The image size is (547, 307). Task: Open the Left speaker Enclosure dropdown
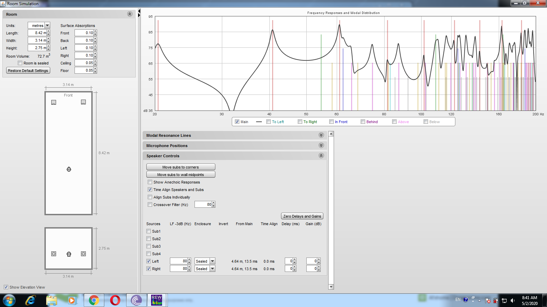point(212,261)
